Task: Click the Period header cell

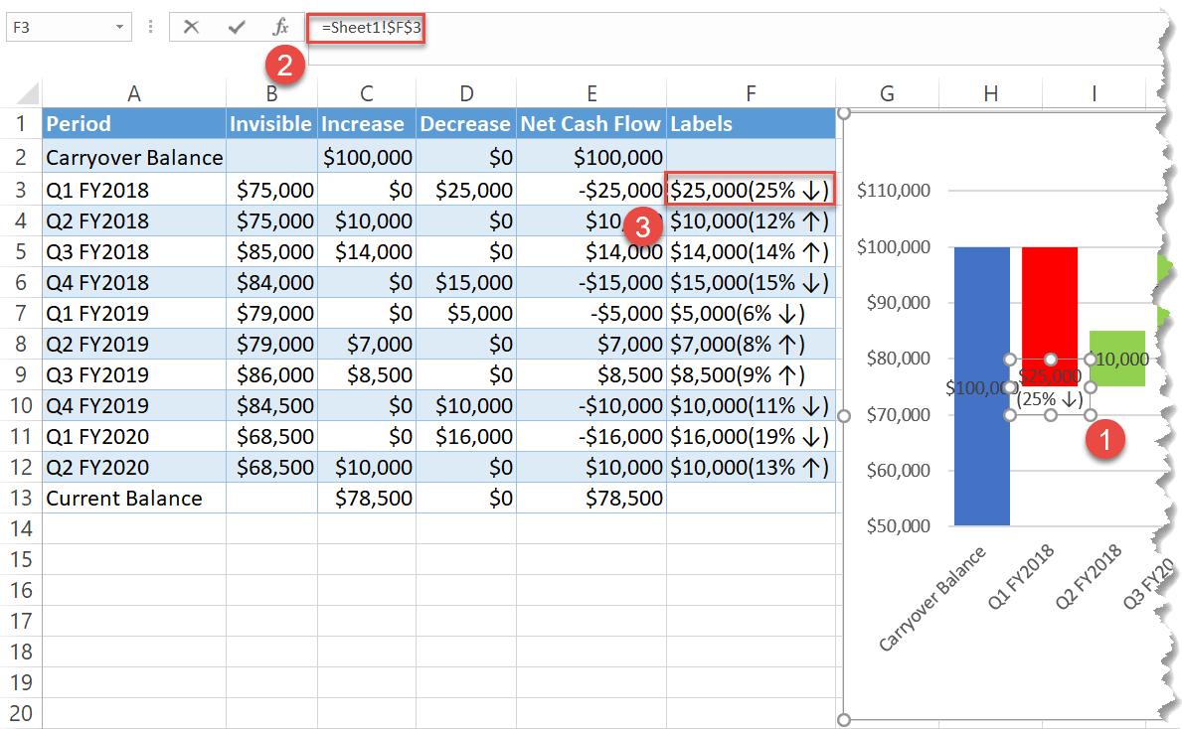Action: (134, 123)
